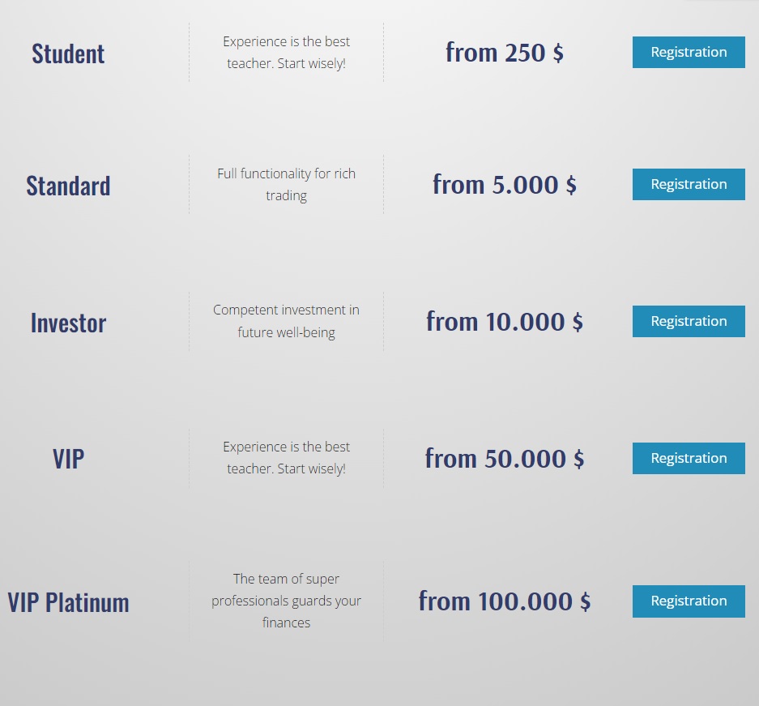
Task: Click the "from 5.000 $" price
Action: [x=504, y=185]
